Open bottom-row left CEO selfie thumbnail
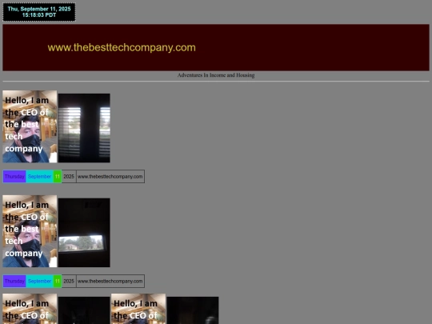The height and width of the screenshot is (324, 432). click(x=30, y=309)
